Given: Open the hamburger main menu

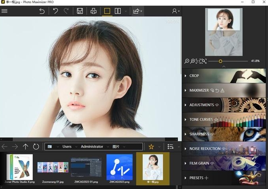Looking at the screenshot, I should (x=4, y=11).
